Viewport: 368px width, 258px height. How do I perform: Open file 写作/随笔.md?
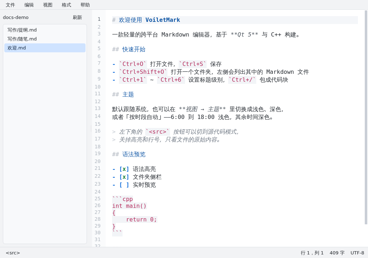45,39
